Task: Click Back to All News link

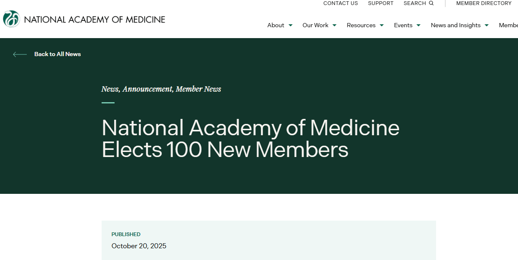Action: click(57, 54)
